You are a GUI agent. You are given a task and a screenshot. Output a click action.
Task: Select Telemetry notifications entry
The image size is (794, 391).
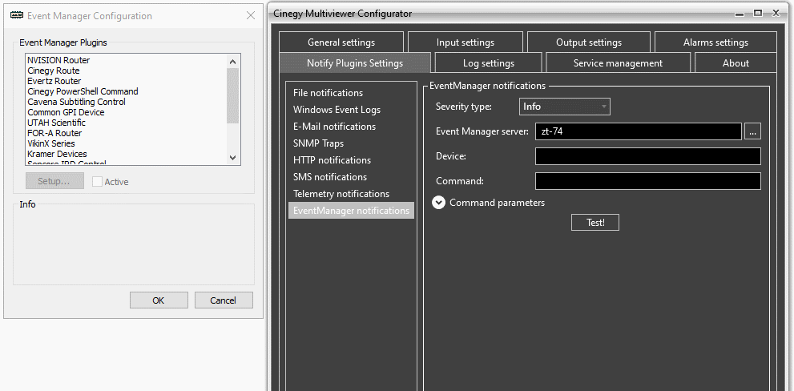point(351,193)
